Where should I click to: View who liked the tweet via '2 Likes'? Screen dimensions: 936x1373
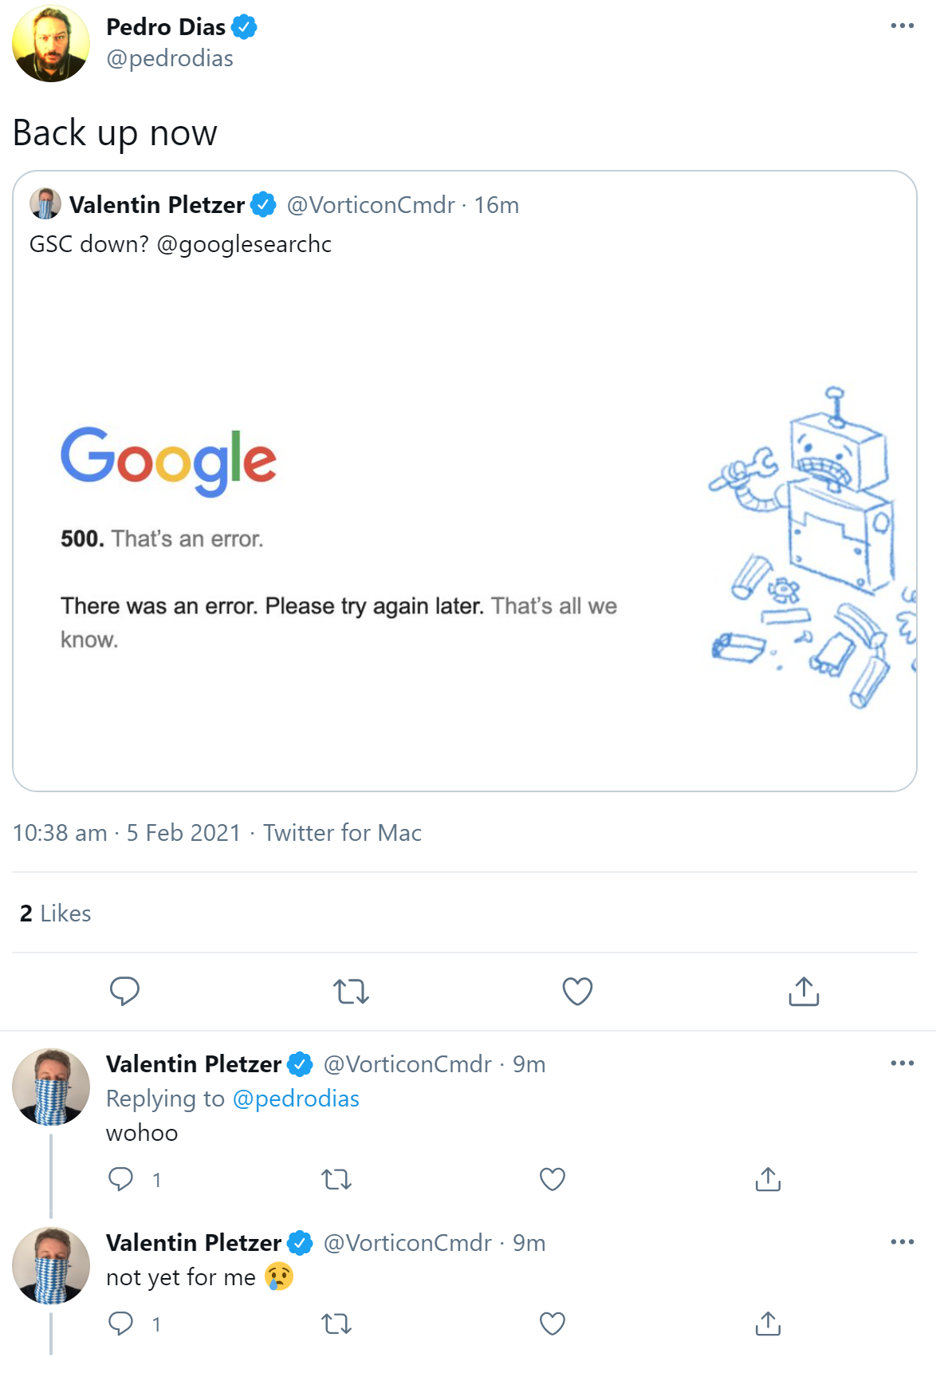(x=54, y=913)
